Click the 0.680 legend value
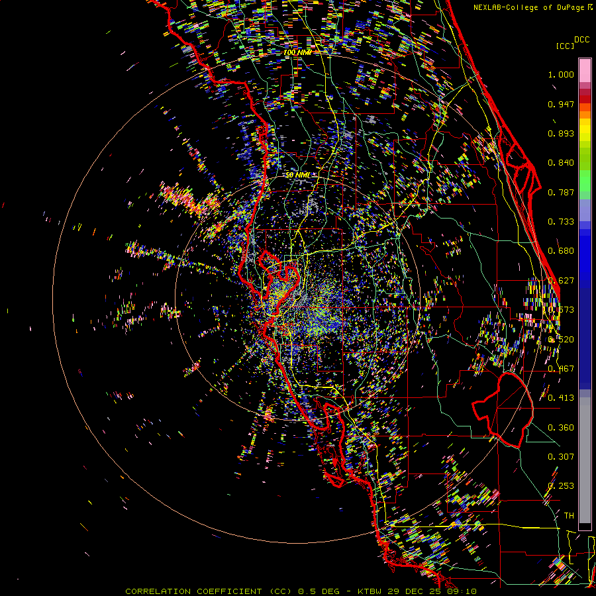The image size is (596, 596). (561, 251)
